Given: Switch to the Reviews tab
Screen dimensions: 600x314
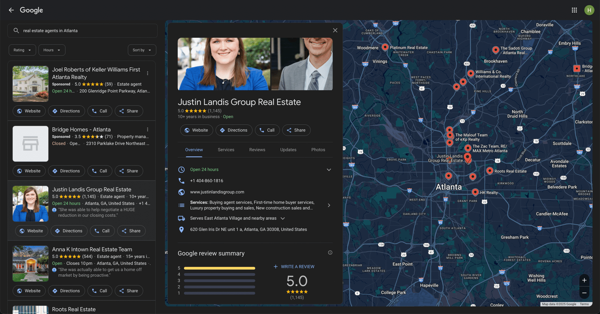Looking at the screenshot, I should point(257,150).
